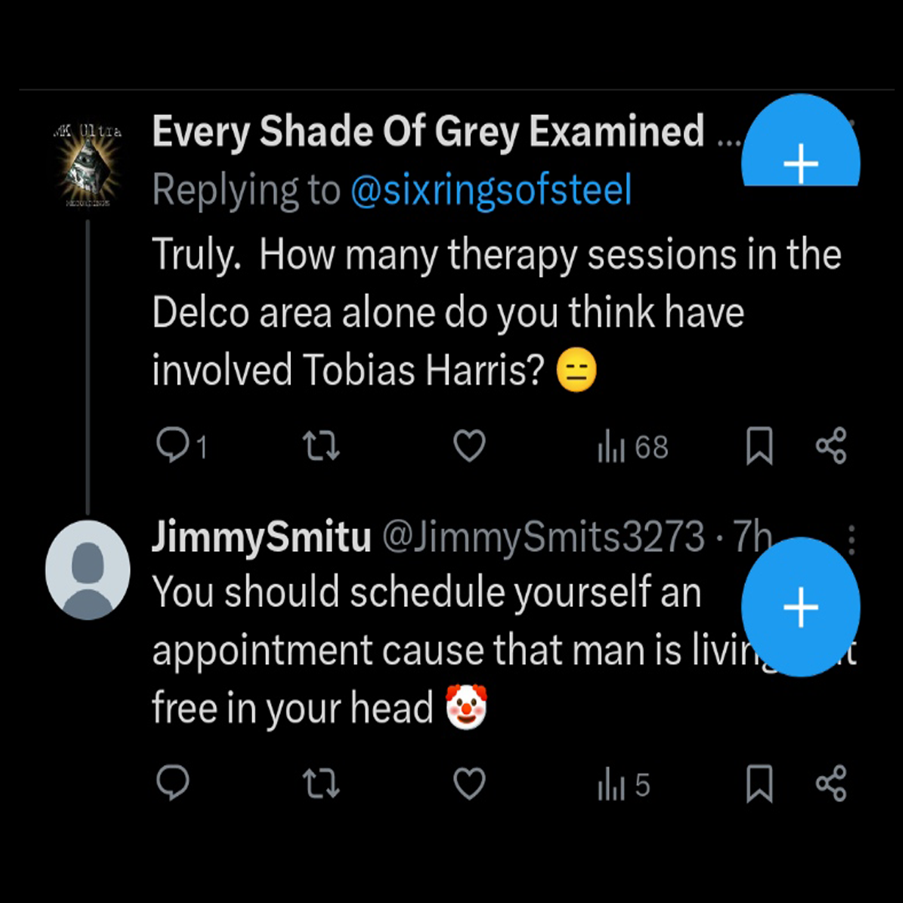The height and width of the screenshot is (903, 903).
Task: Retweet the Tobias Harris therapy tweet
Action: click(320, 446)
